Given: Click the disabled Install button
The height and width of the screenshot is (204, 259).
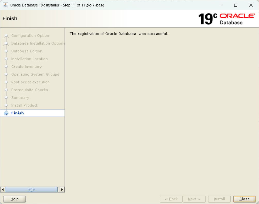Looking at the screenshot, I should (219, 199).
